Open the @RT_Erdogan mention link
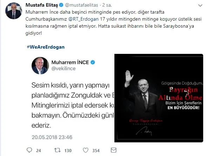 tap(84, 19)
